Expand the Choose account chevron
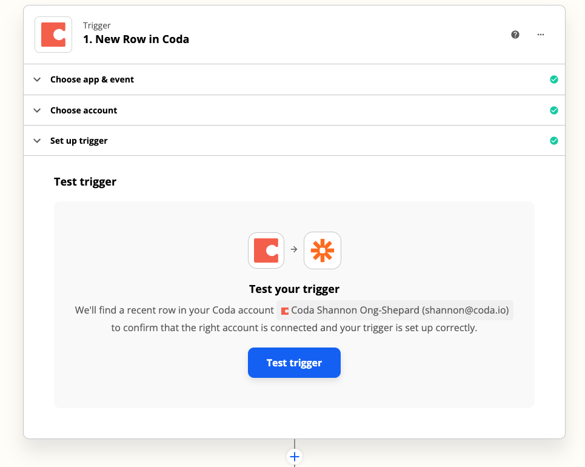The image size is (585, 467). pyautogui.click(x=38, y=110)
